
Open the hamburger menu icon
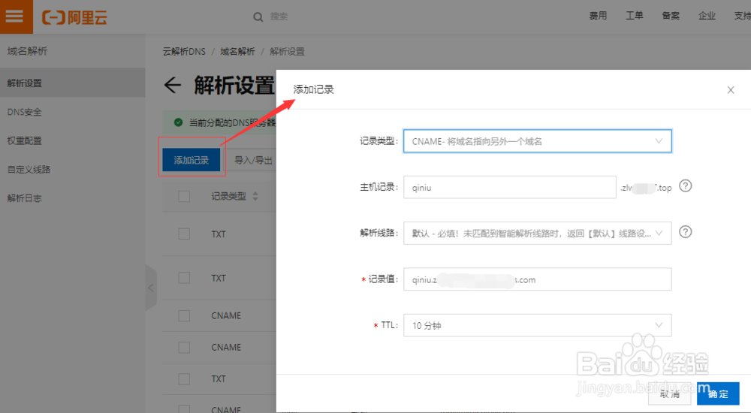click(14, 17)
